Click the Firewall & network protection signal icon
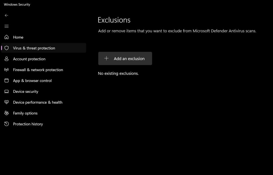This screenshot has width=273, height=175. click(6, 70)
